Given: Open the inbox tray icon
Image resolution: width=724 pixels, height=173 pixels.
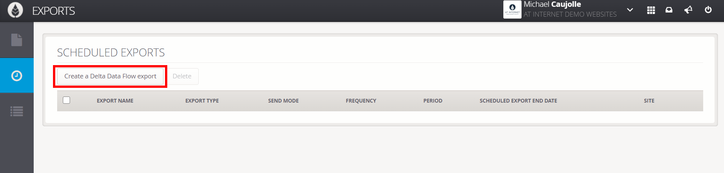Looking at the screenshot, I should [669, 10].
